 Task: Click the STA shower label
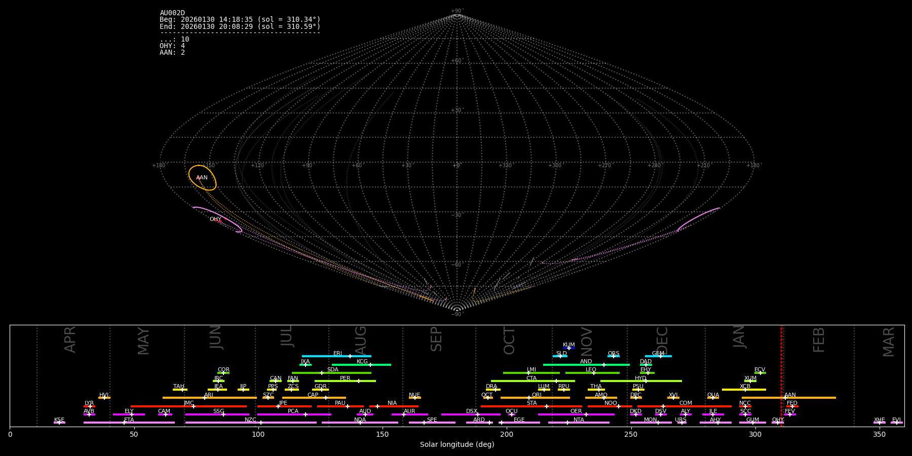tap(531, 403)
